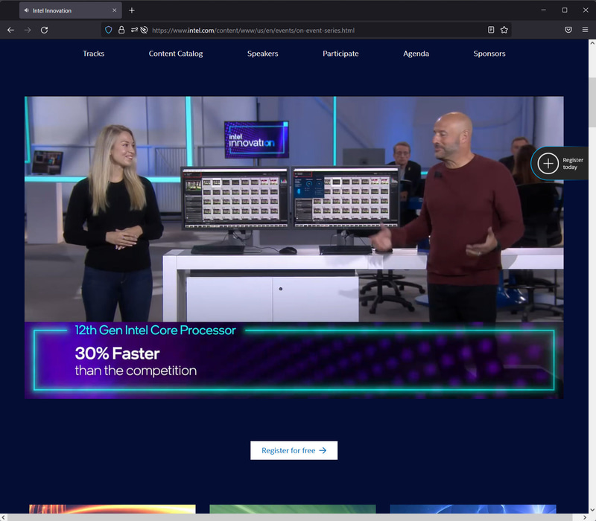Open the Participate menu item
Viewport: 596px width, 521px height.
click(340, 54)
